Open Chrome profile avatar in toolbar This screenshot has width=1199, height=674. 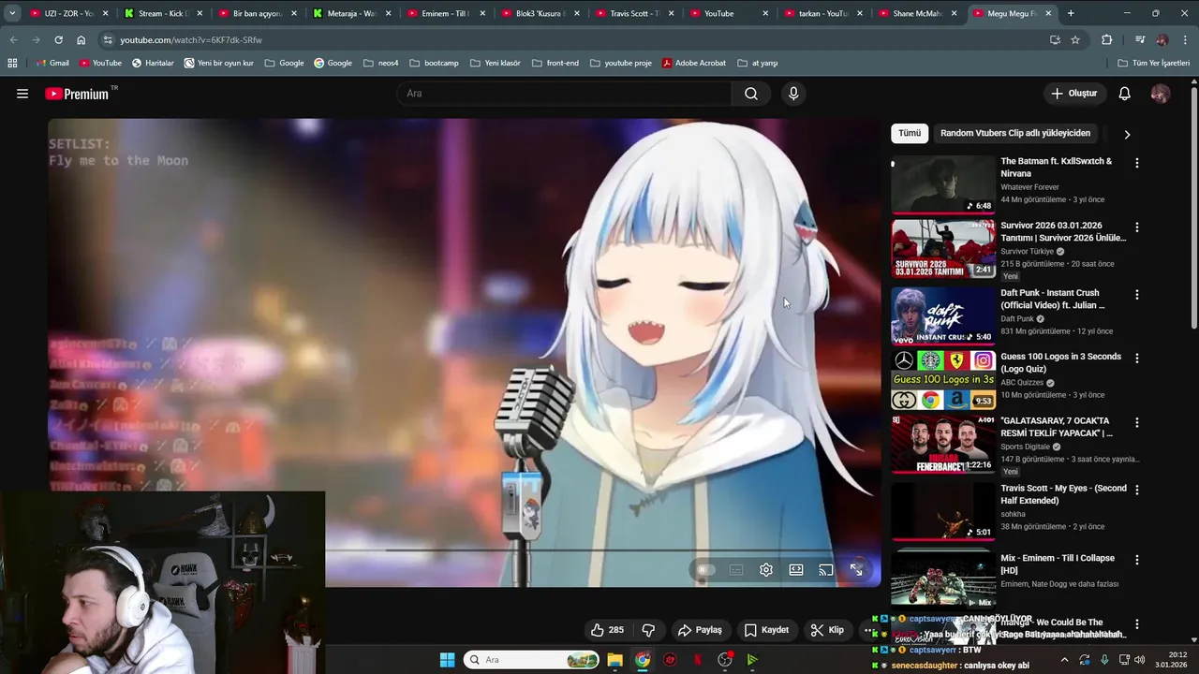pyautogui.click(x=1162, y=40)
